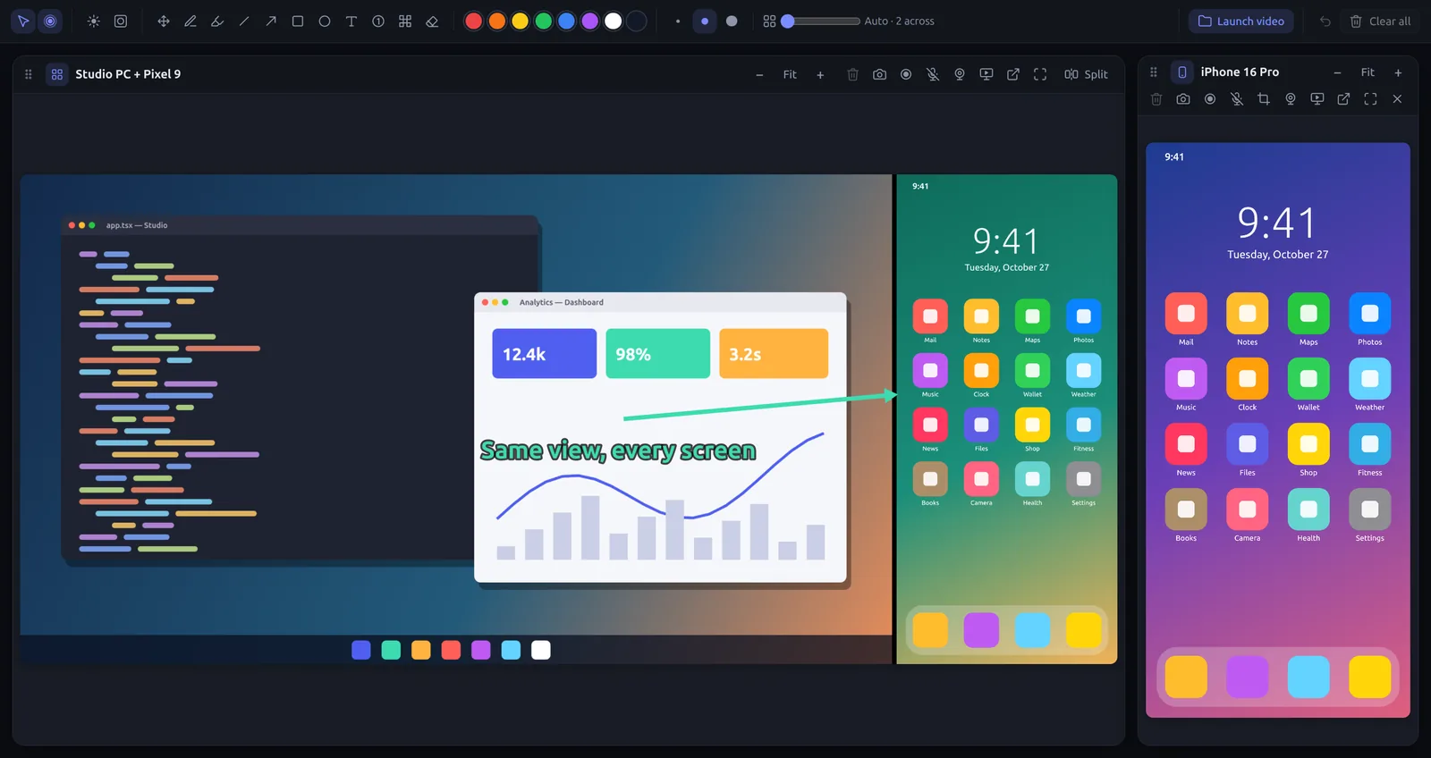Toggle webcam in iPhone 16 Pro panel
The height and width of the screenshot is (758, 1431).
[x=1291, y=99]
